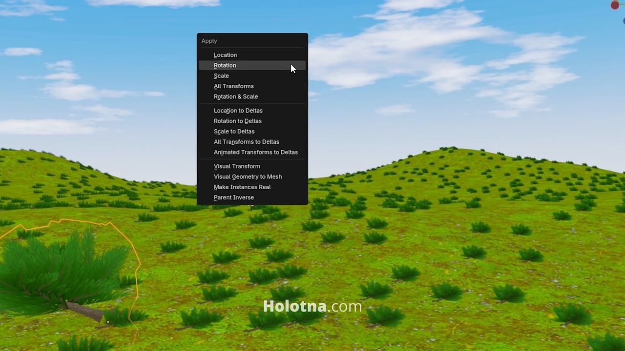Apply Parent Inverse

pyautogui.click(x=252, y=197)
